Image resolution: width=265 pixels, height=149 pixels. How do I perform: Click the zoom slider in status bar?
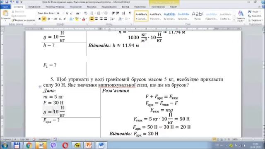coord(253,139)
